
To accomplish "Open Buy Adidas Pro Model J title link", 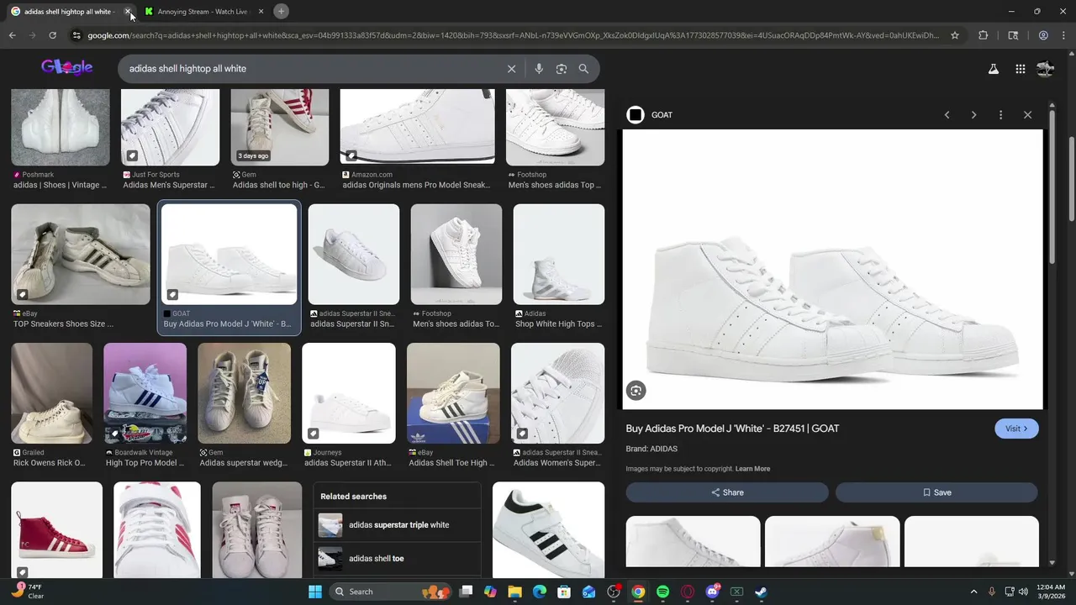I will click(732, 429).
